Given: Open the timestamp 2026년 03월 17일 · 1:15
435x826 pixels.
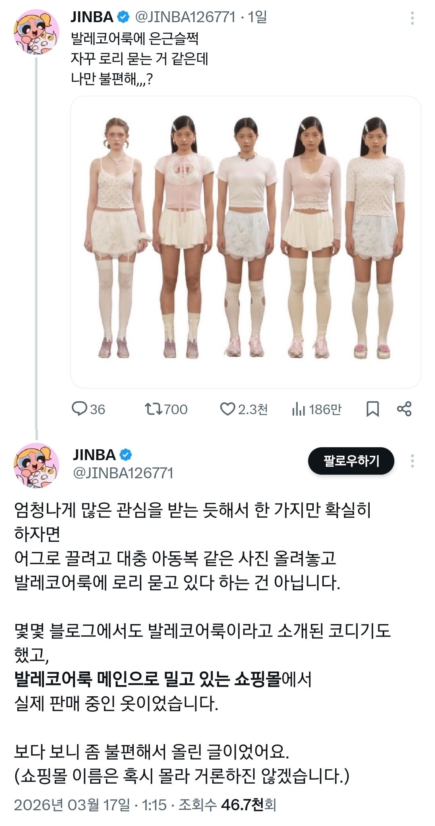Looking at the screenshot, I should coord(90,805).
